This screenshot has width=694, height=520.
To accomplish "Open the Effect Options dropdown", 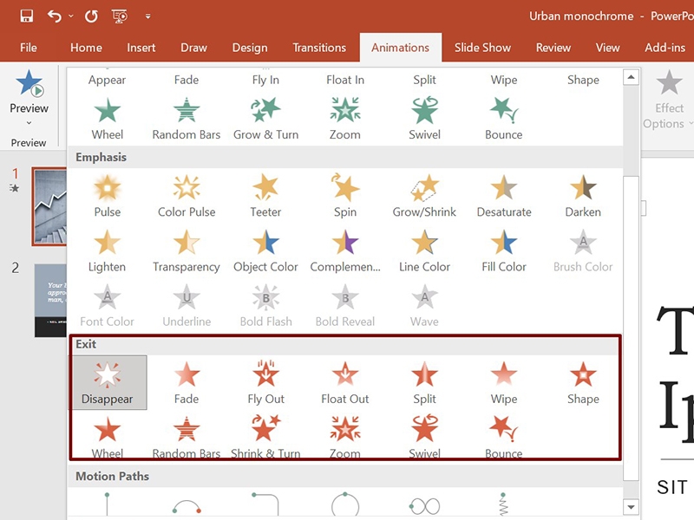I will point(668,100).
